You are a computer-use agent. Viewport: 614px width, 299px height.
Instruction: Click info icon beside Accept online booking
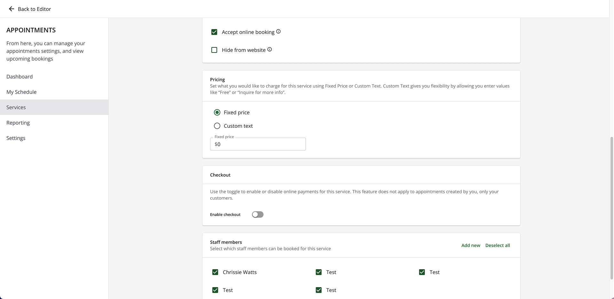(x=279, y=31)
